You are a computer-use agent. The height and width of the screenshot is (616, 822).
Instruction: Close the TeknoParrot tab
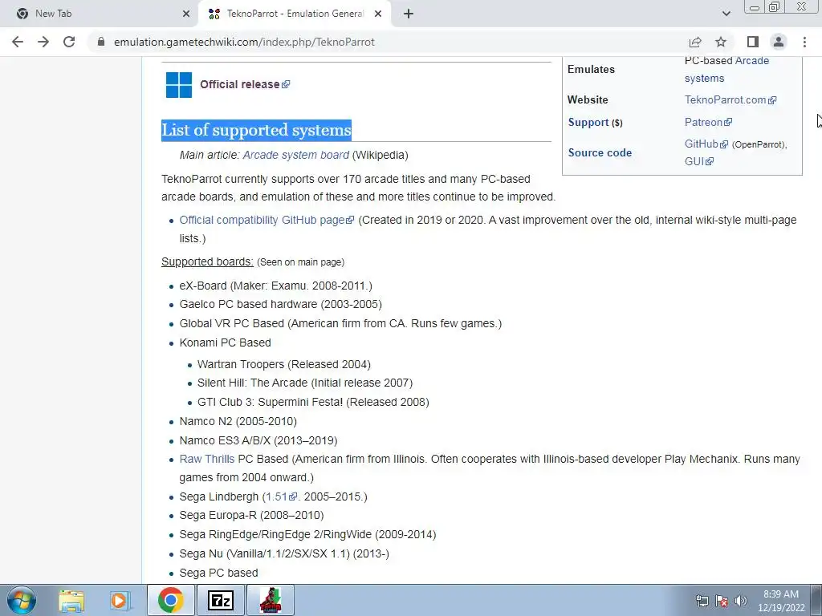click(378, 14)
